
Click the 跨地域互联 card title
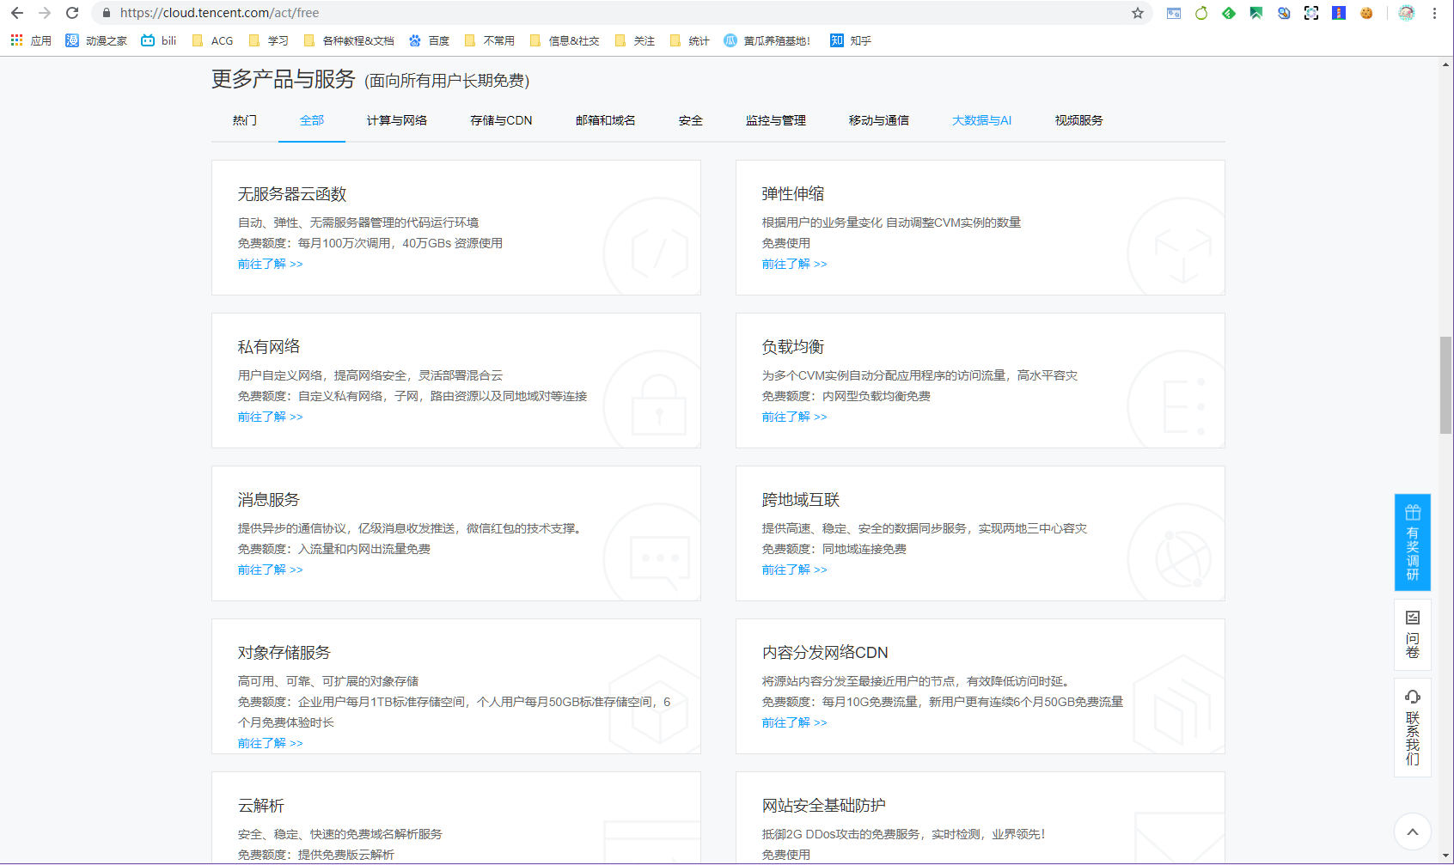801,500
